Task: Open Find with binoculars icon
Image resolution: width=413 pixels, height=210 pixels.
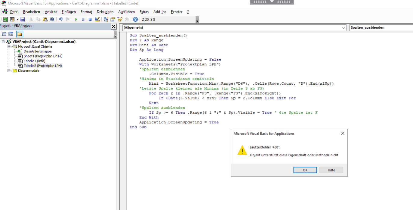Action: 52,19
